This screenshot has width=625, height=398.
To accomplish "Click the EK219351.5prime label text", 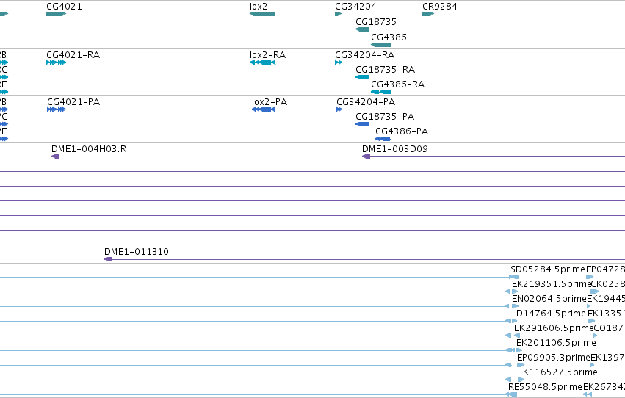I will click(x=551, y=284).
